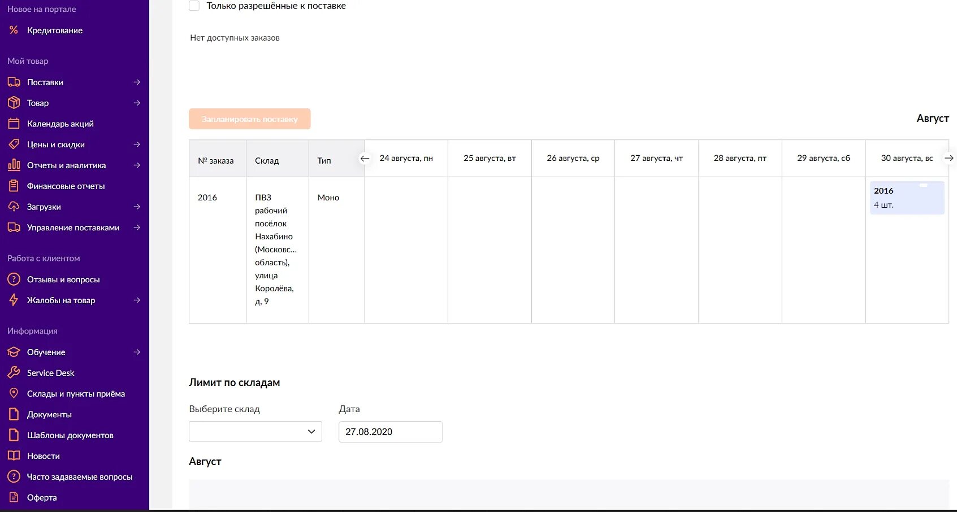Open the Выберите склад dropdown
957x512 pixels.
click(x=256, y=431)
